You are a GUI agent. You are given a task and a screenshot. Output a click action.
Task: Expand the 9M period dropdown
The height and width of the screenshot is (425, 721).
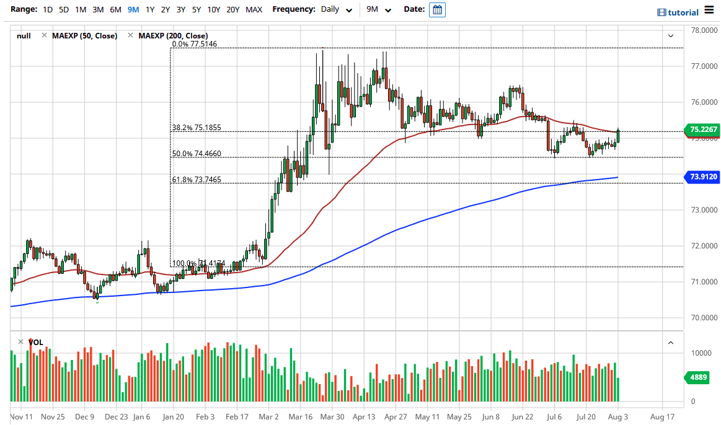[x=379, y=10]
